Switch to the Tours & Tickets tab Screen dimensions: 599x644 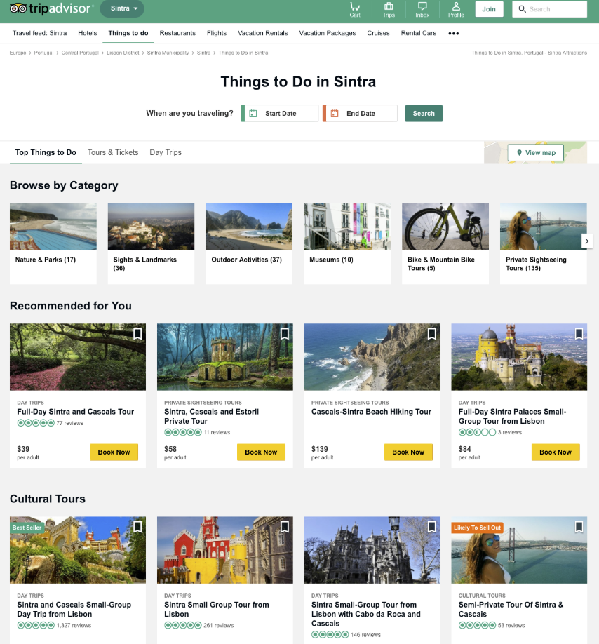point(113,152)
